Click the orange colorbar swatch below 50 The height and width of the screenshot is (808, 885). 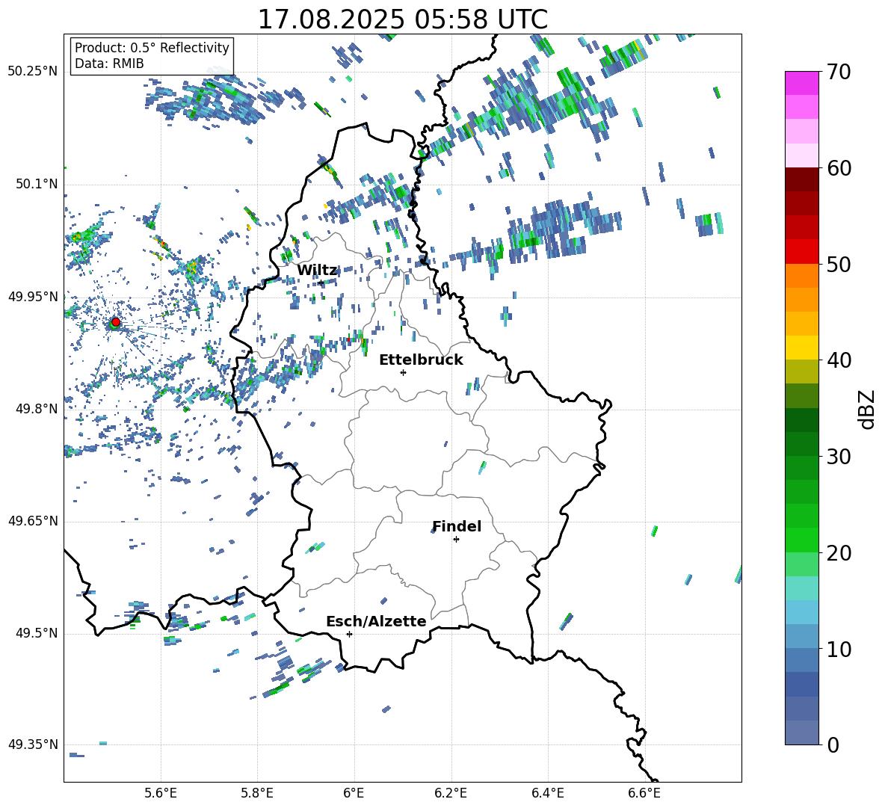coord(802,276)
